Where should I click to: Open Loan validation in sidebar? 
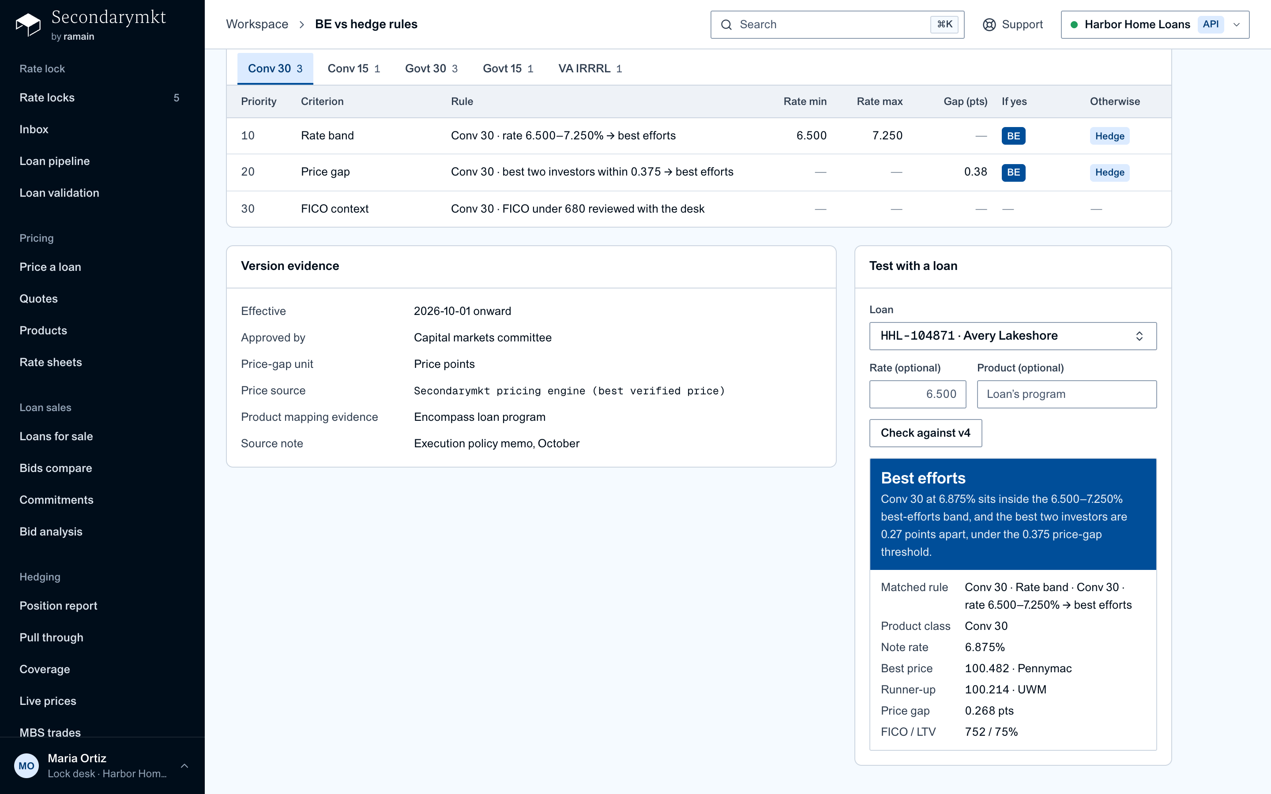[102, 193]
